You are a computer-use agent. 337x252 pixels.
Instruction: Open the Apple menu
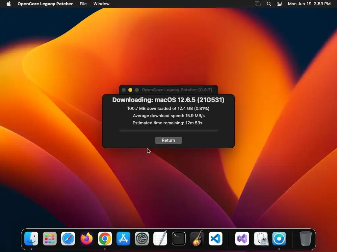pos(9,4)
